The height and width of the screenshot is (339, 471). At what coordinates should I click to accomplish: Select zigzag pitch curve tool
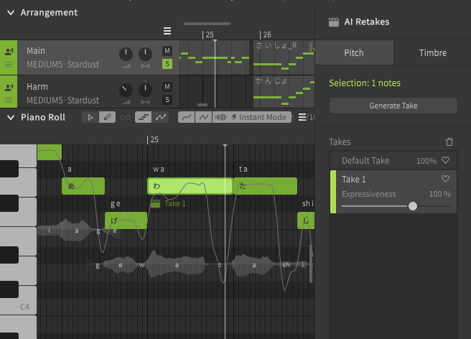(204, 117)
